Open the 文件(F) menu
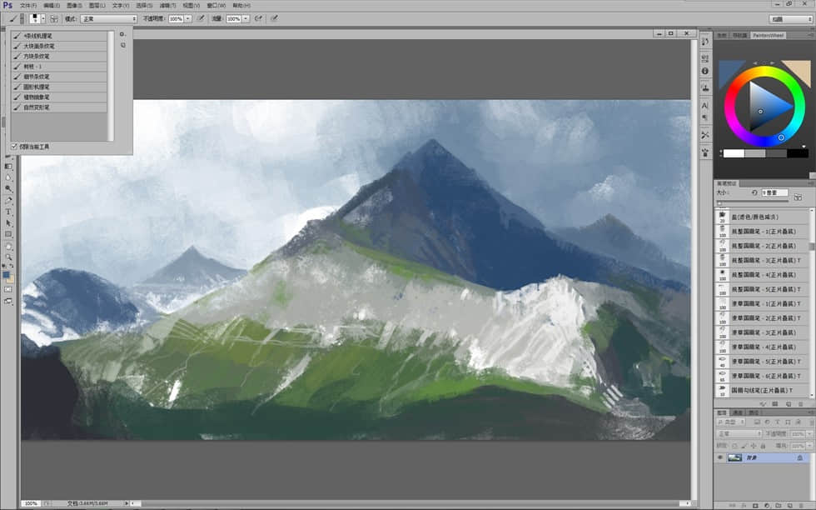816x510 pixels. point(28,5)
